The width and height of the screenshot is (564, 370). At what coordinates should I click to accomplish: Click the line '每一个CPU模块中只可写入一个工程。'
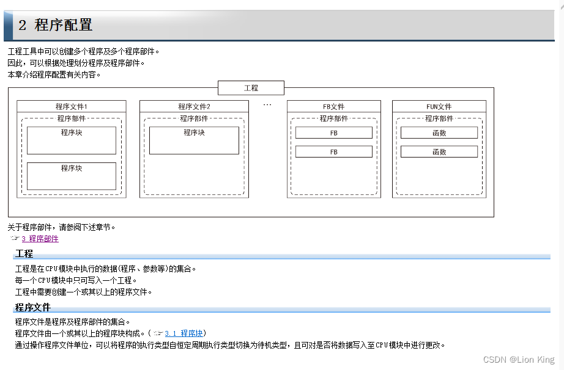click(x=76, y=280)
